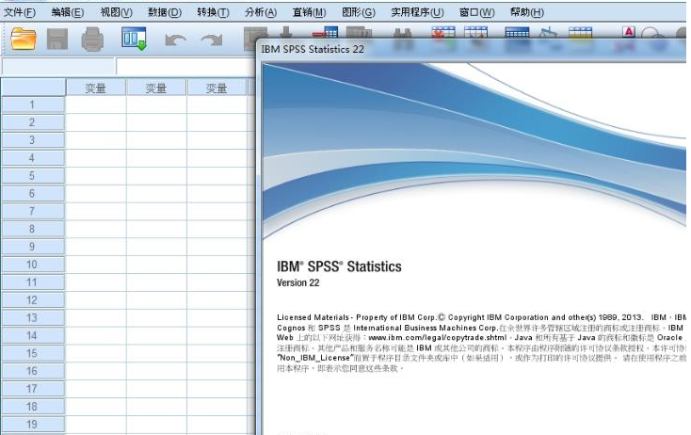Select row header 16
The image size is (691, 435).
click(x=33, y=371)
